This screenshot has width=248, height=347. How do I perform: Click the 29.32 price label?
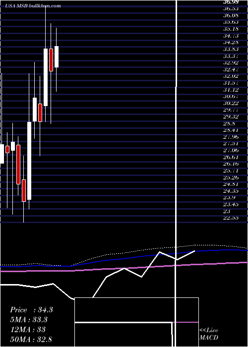(x=231, y=117)
